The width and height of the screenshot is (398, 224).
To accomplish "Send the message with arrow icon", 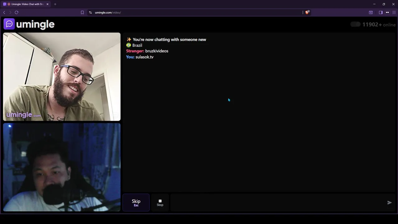I will [389, 203].
